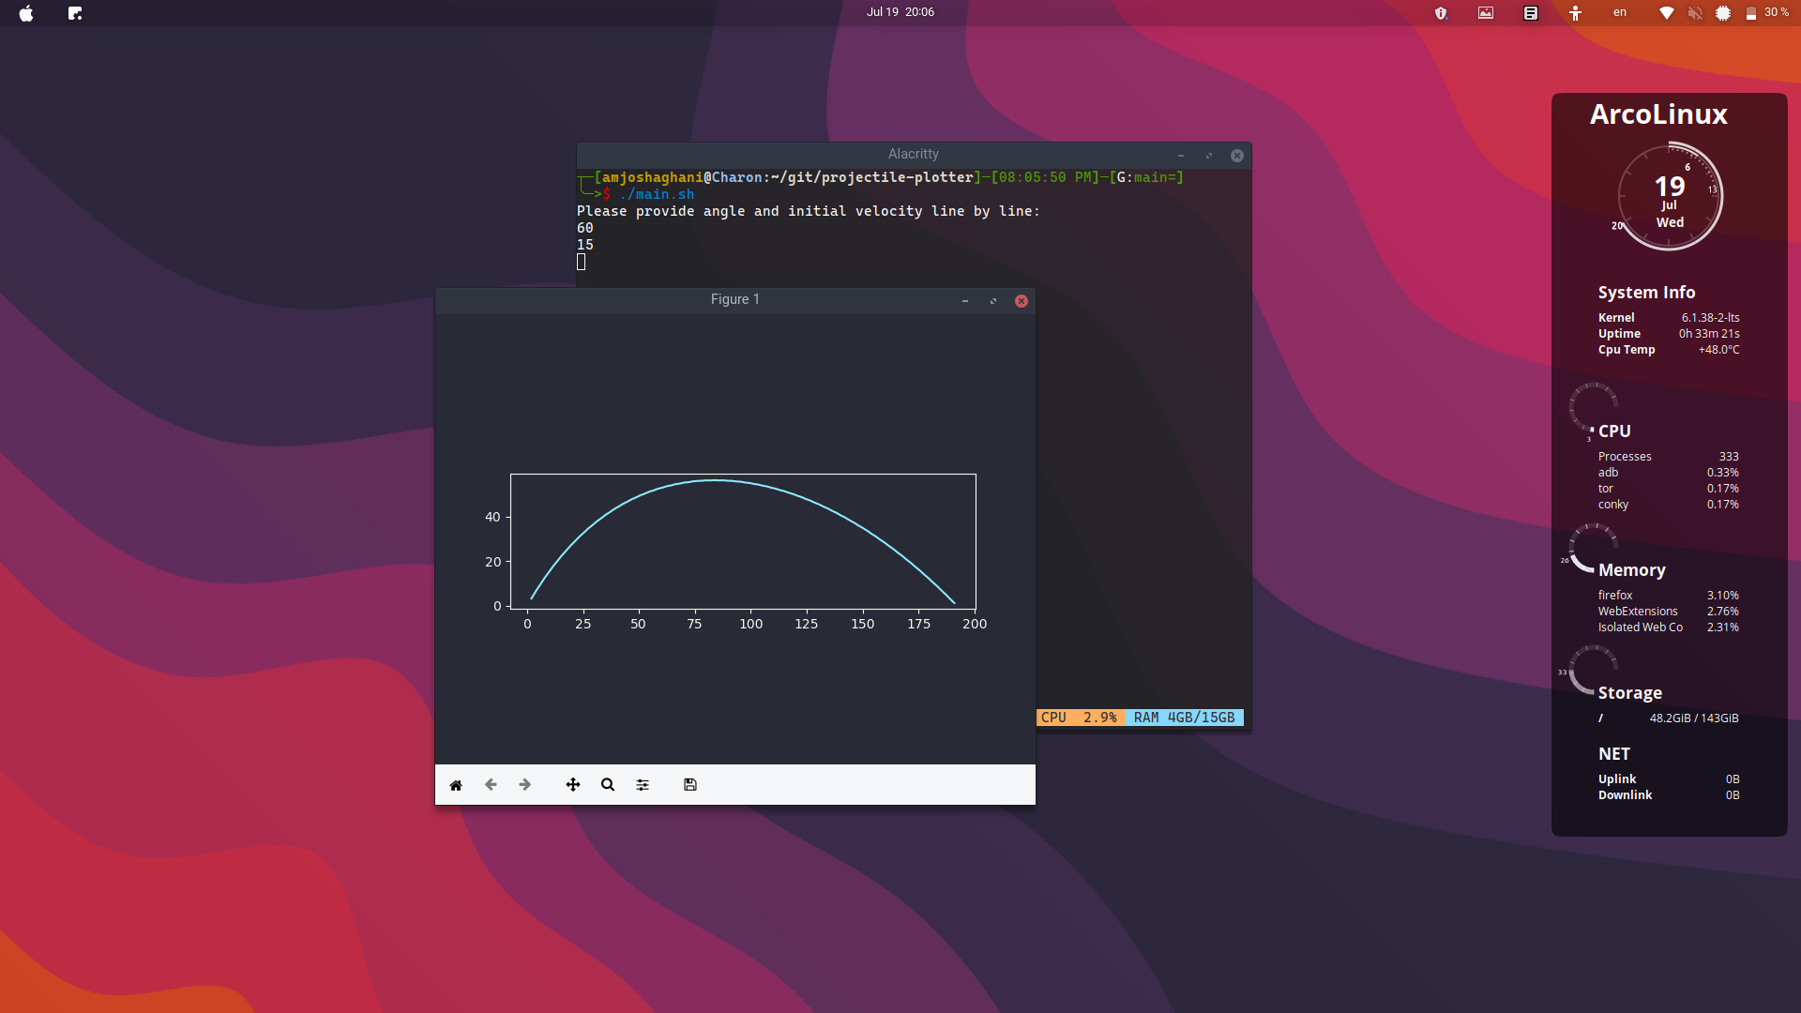Click the './main.sh' command text
This screenshot has width=1801, height=1013.
click(x=657, y=194)
